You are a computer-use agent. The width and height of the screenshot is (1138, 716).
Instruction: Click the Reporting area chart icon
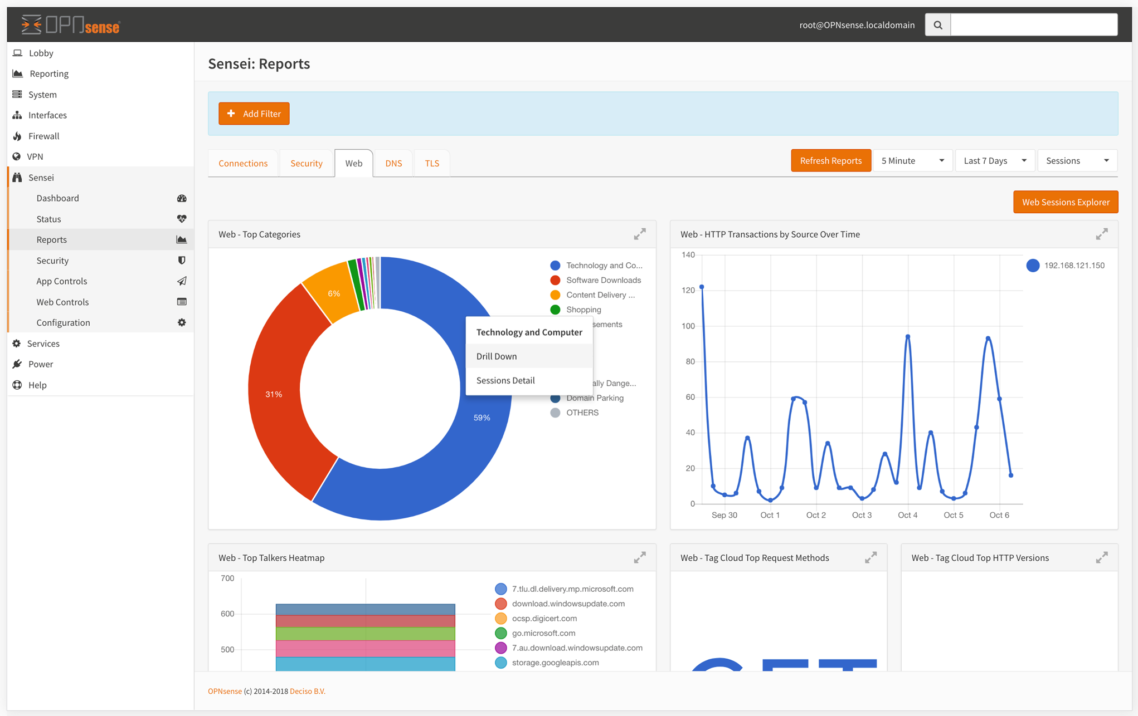pos(18,73)
